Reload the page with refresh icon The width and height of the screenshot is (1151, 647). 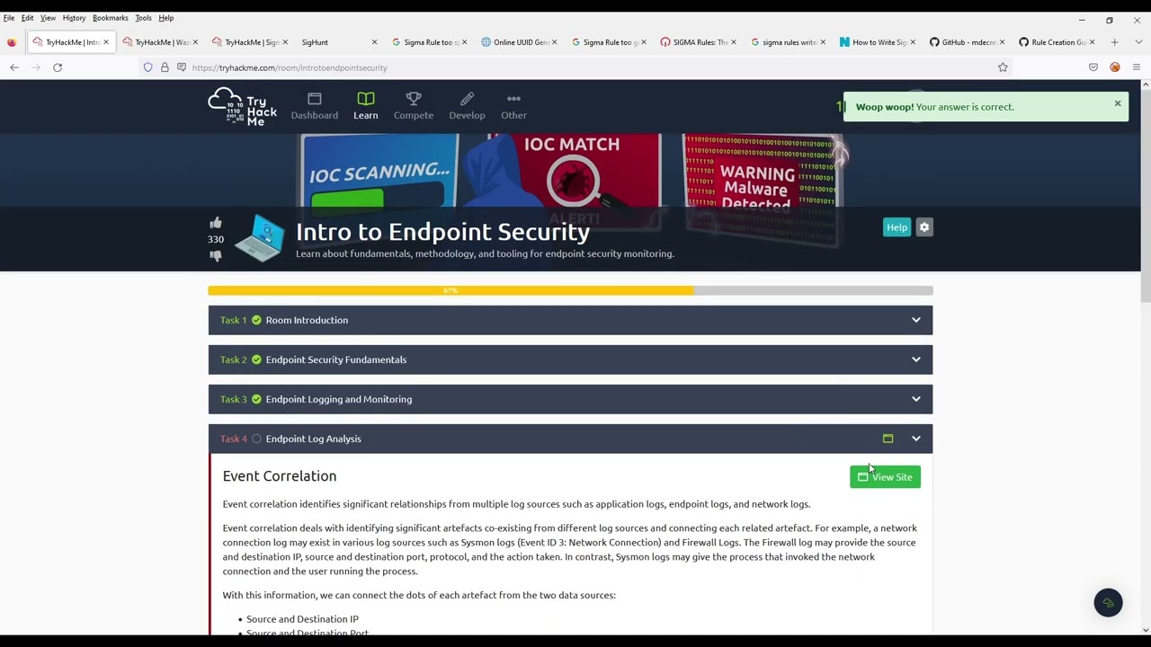pyautogui.click(x=58, y=67)
